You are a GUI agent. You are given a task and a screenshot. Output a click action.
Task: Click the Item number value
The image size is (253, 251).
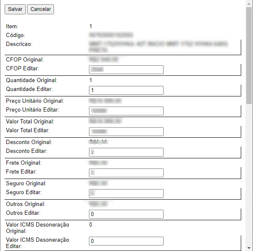(x=91, y=27)
